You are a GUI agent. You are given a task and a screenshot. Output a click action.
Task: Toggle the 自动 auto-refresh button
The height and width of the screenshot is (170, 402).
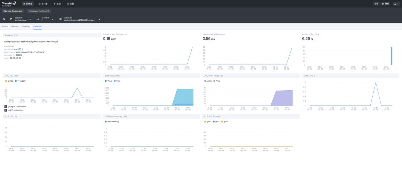[x=376, y=4]
